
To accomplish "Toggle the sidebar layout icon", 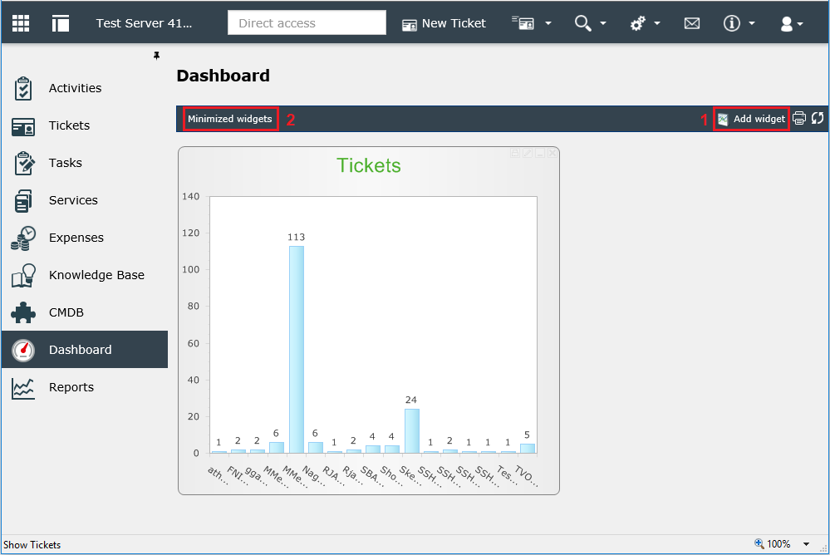I will pyautogui.click(x=61, y=22).
